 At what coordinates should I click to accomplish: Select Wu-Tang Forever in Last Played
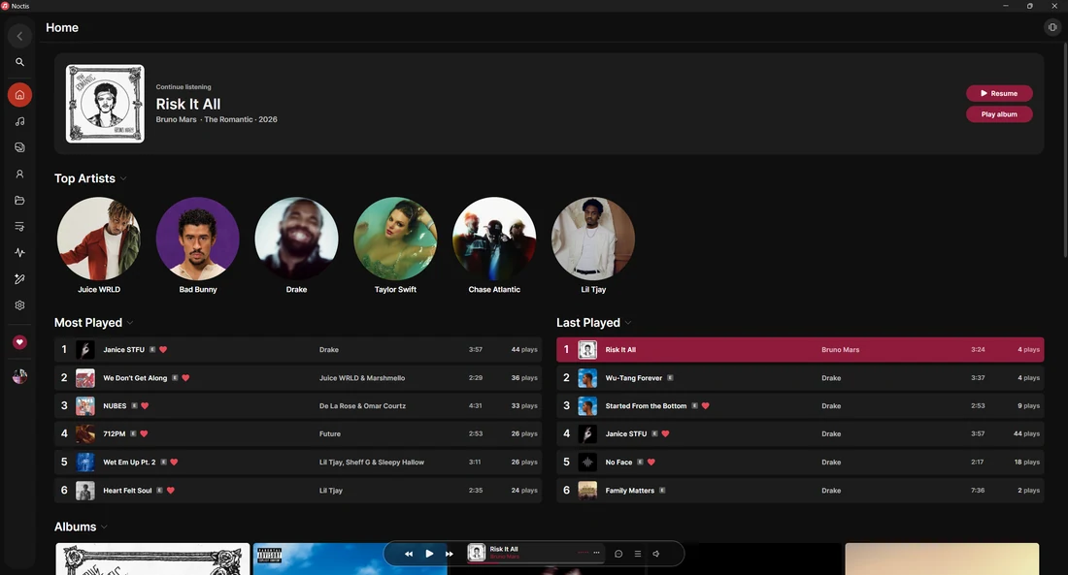point(800,377)
